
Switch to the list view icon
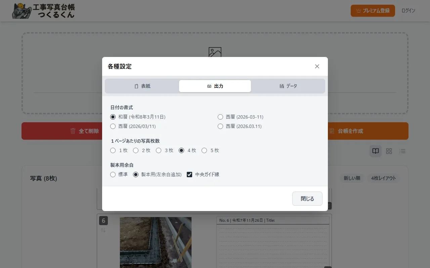402,151
